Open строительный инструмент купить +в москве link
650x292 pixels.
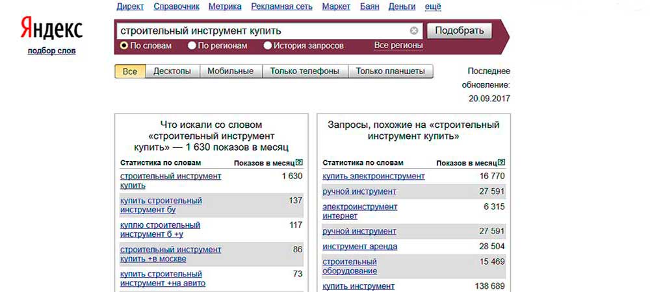[171, 254]
